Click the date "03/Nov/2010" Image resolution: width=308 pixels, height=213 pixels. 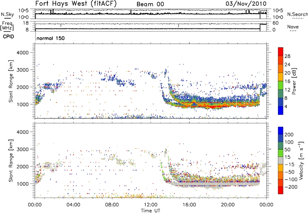click(x=246, y=3)
